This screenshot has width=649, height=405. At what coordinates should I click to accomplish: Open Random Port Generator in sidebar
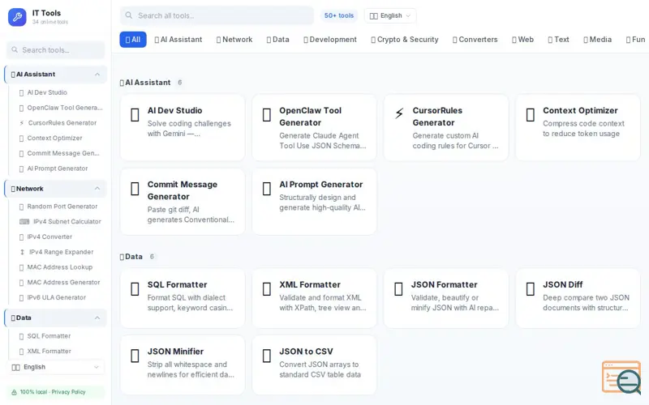click(x=57, y=207)
